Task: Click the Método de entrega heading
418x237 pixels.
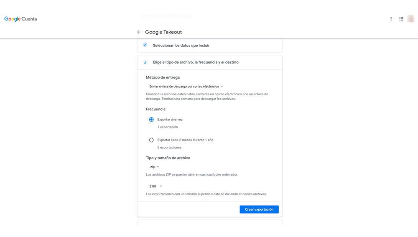Action: 163,78
